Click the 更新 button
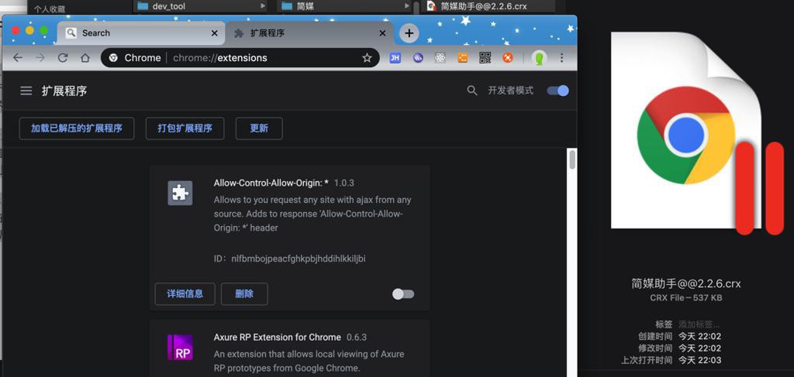794x377 pixels. tap(259, 129)
